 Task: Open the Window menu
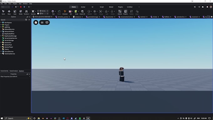(x=25, y=4)
